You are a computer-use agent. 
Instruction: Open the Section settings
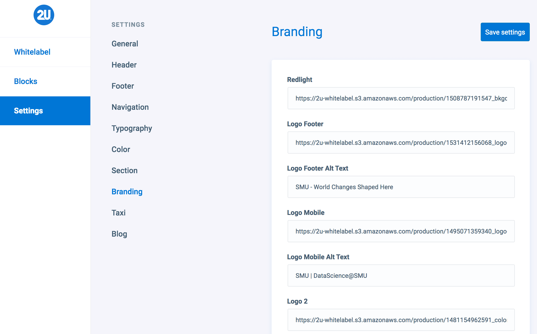point(124,171)
